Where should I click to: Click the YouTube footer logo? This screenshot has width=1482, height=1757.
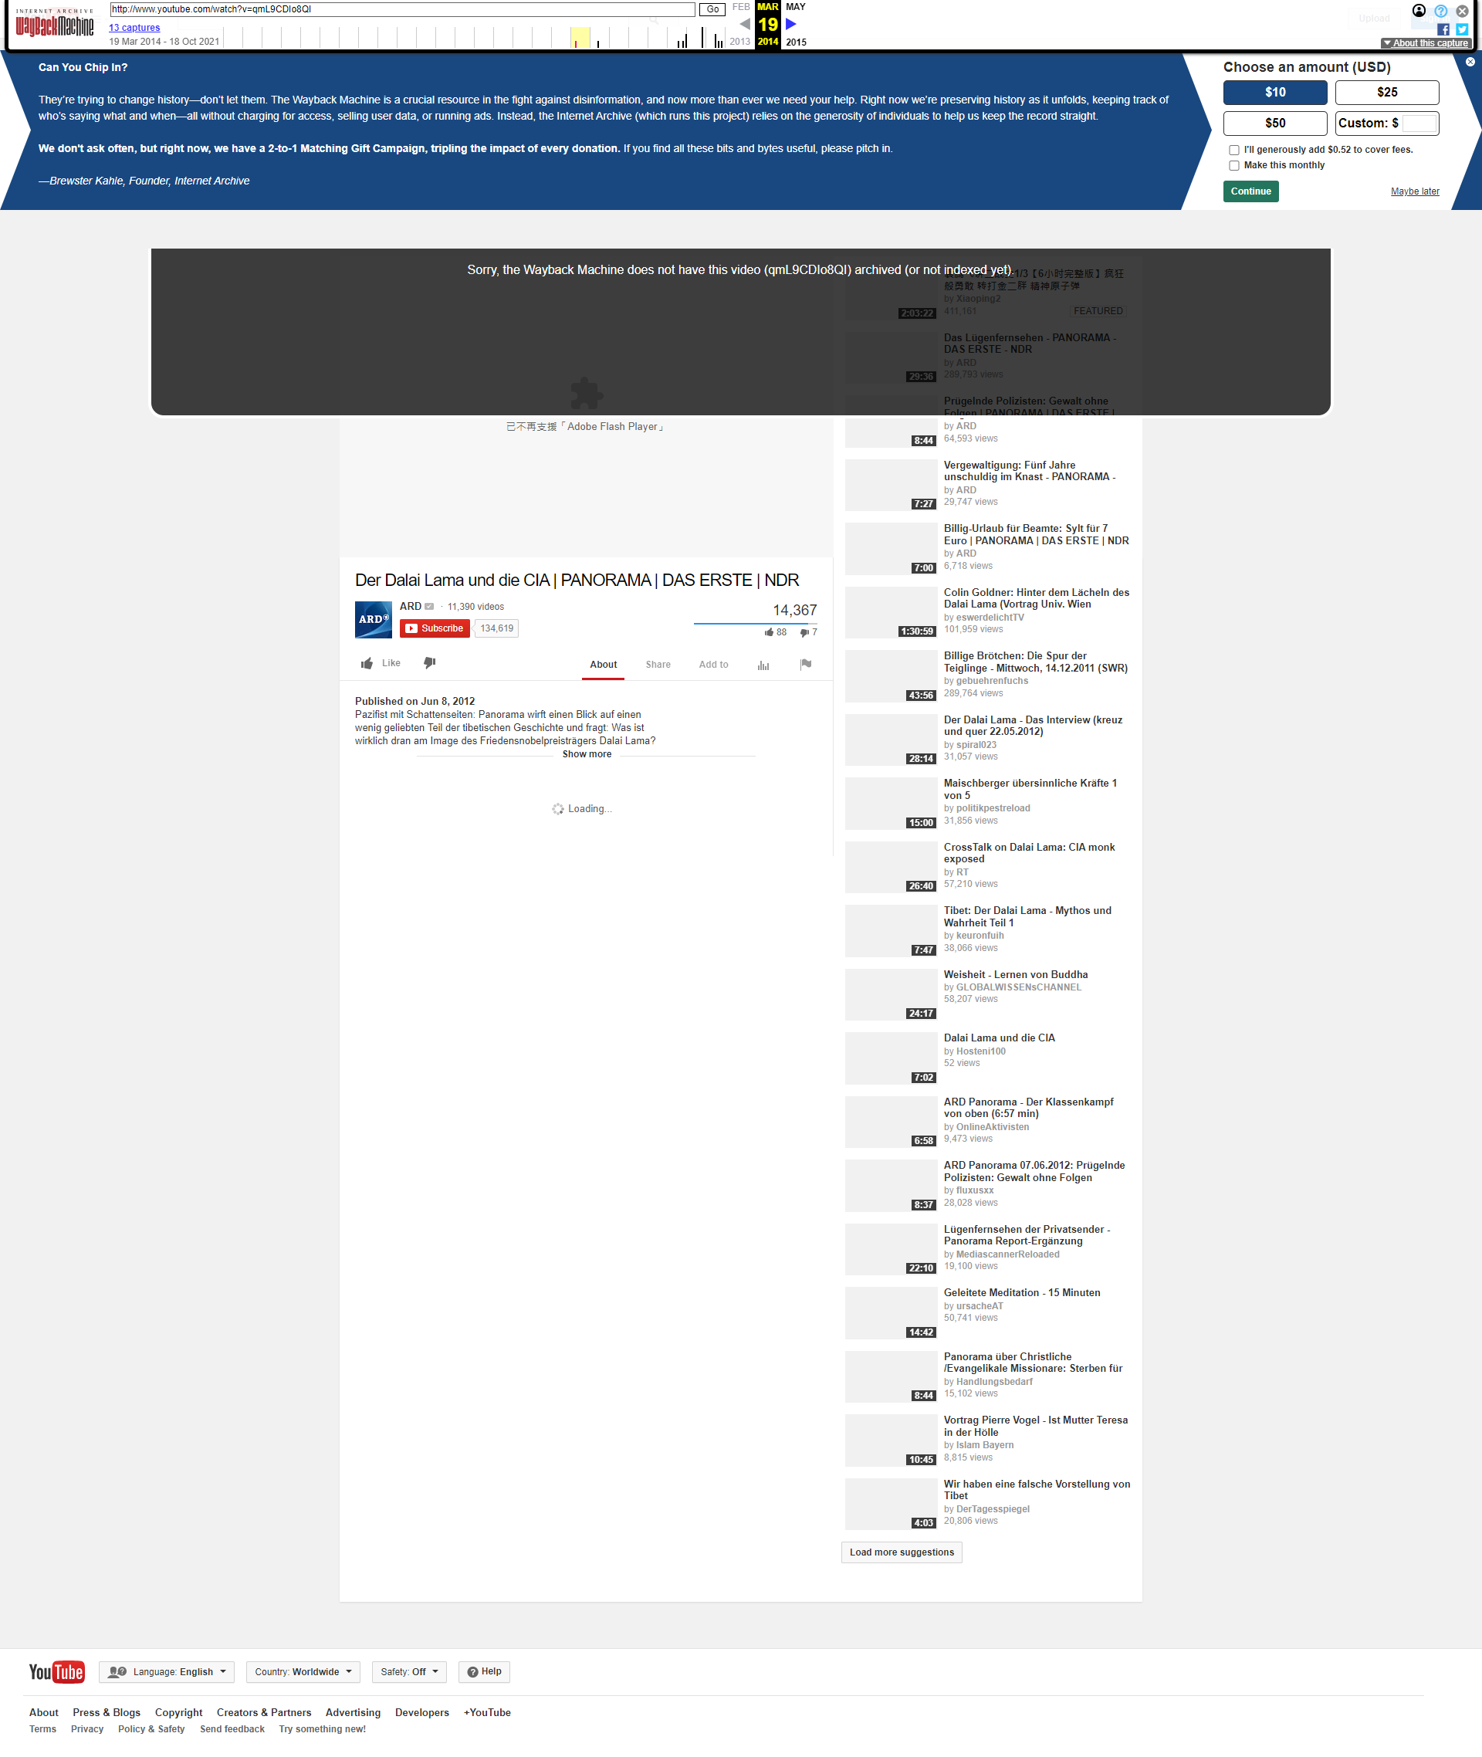56,1671
